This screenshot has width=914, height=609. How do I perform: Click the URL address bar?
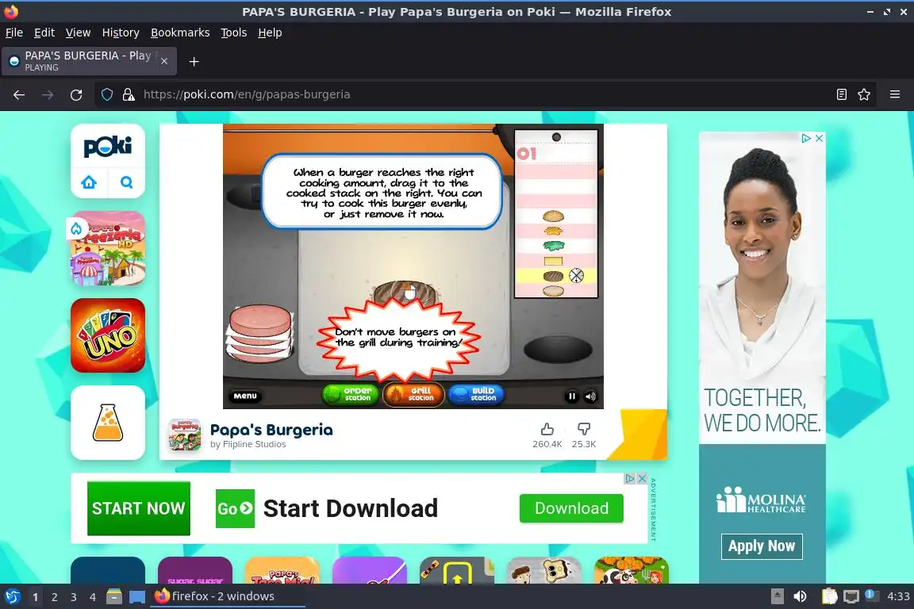[x=484, y=94]
